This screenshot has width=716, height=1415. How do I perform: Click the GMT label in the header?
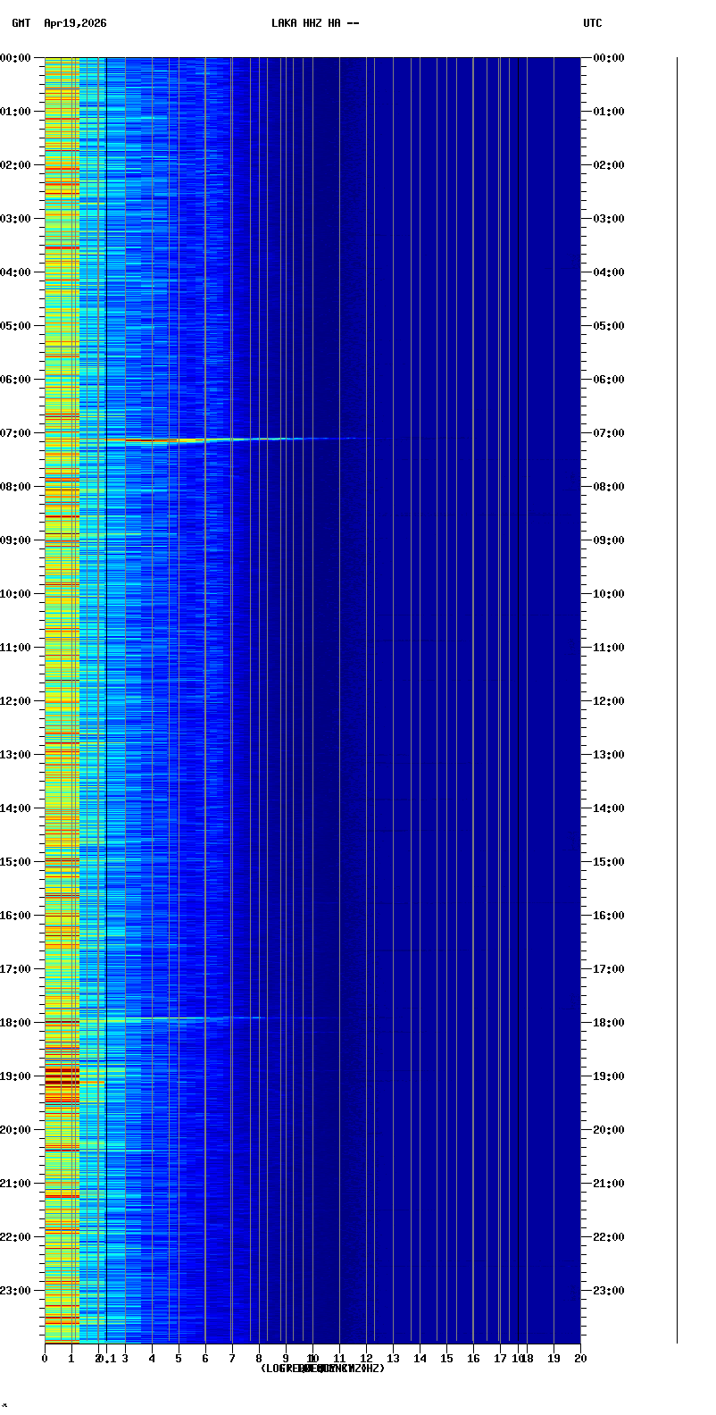21,23
